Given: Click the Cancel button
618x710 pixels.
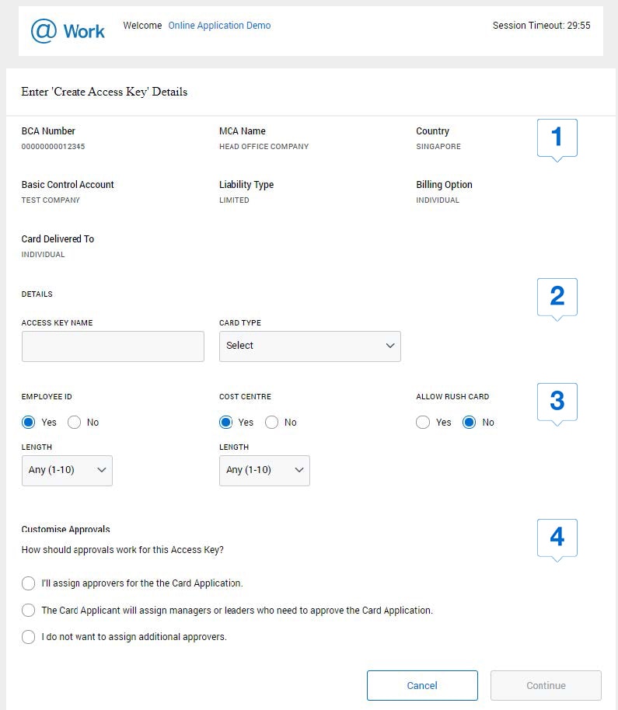Looking at the screenshot, I should pos(422,685).
